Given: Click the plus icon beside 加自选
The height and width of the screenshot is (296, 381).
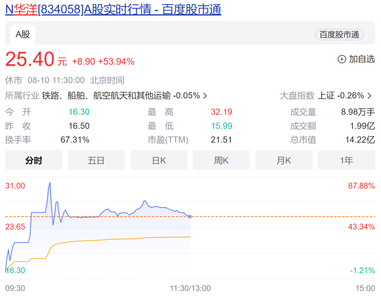Looking at the screenshot, I should 342,59.
